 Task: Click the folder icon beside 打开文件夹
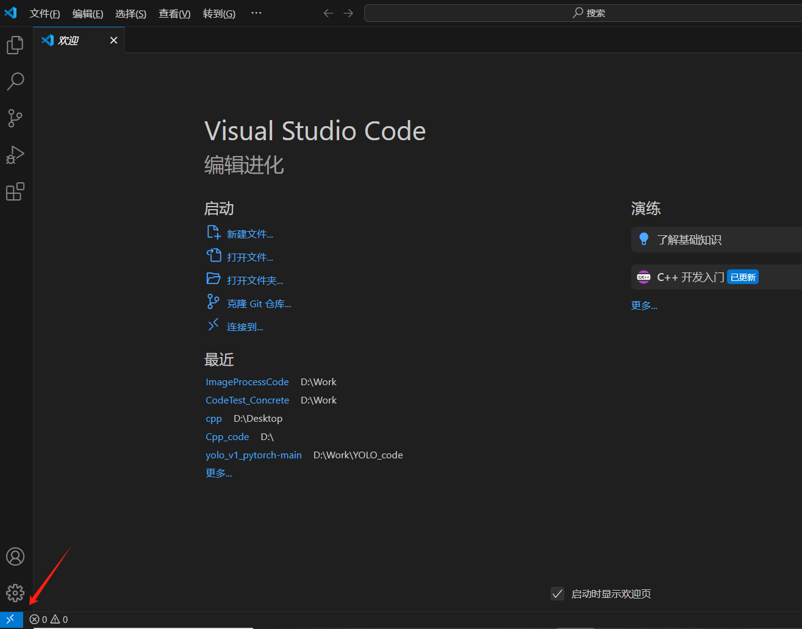click(213, 279)
